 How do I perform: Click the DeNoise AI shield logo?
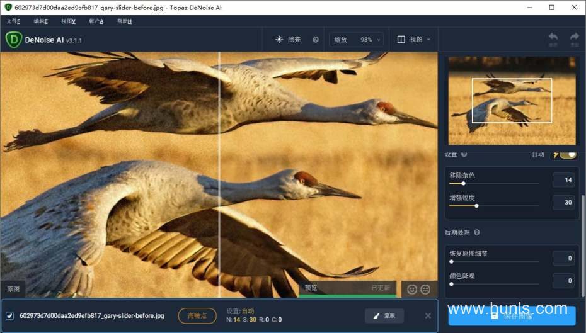pos(14,40)
